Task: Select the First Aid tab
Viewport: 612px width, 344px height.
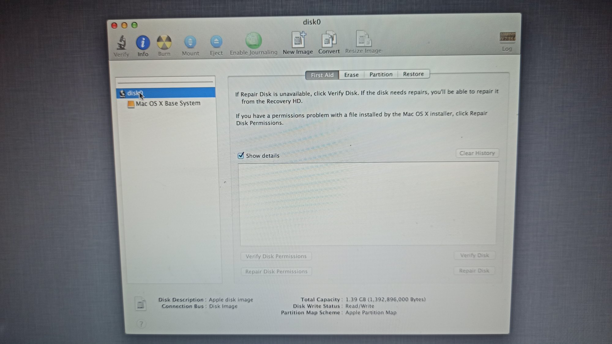Action: tap(322, 75)
